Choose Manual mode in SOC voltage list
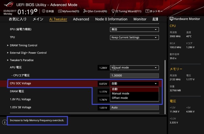This screenshot has height=134, width=204. tap(134, 93)
